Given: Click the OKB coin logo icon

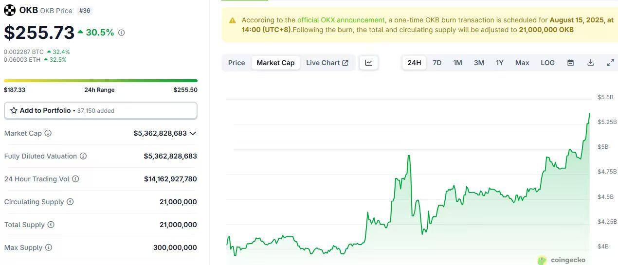Looking at the screenshot, I should [10, 10].
